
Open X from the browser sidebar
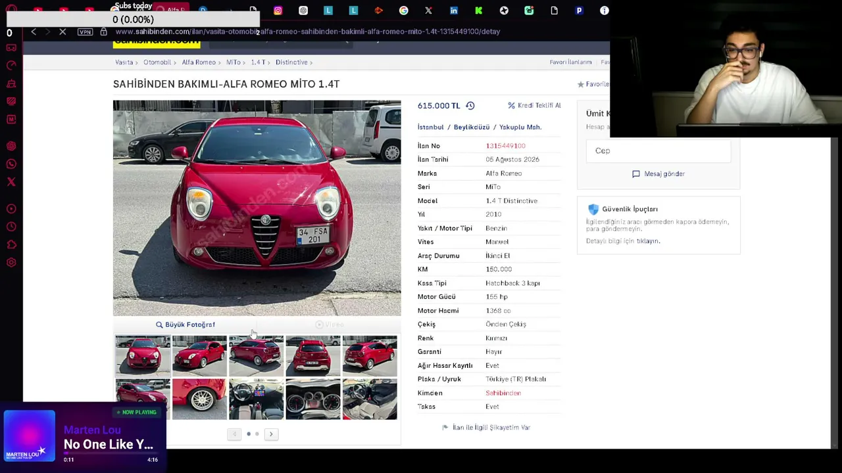[x=11, y=182]
